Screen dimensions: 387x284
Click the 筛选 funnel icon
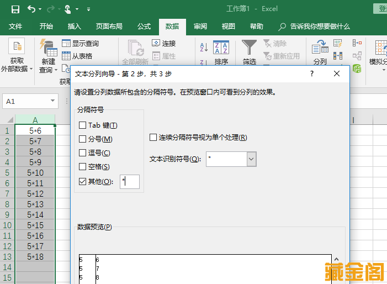coord(250,47)
